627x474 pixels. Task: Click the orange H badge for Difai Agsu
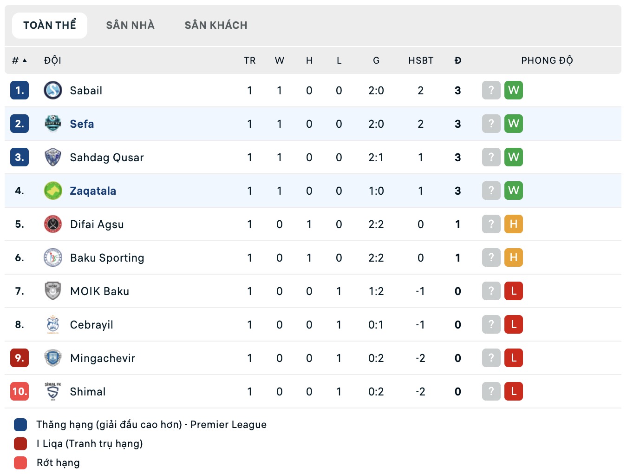(x=514, y=224)
